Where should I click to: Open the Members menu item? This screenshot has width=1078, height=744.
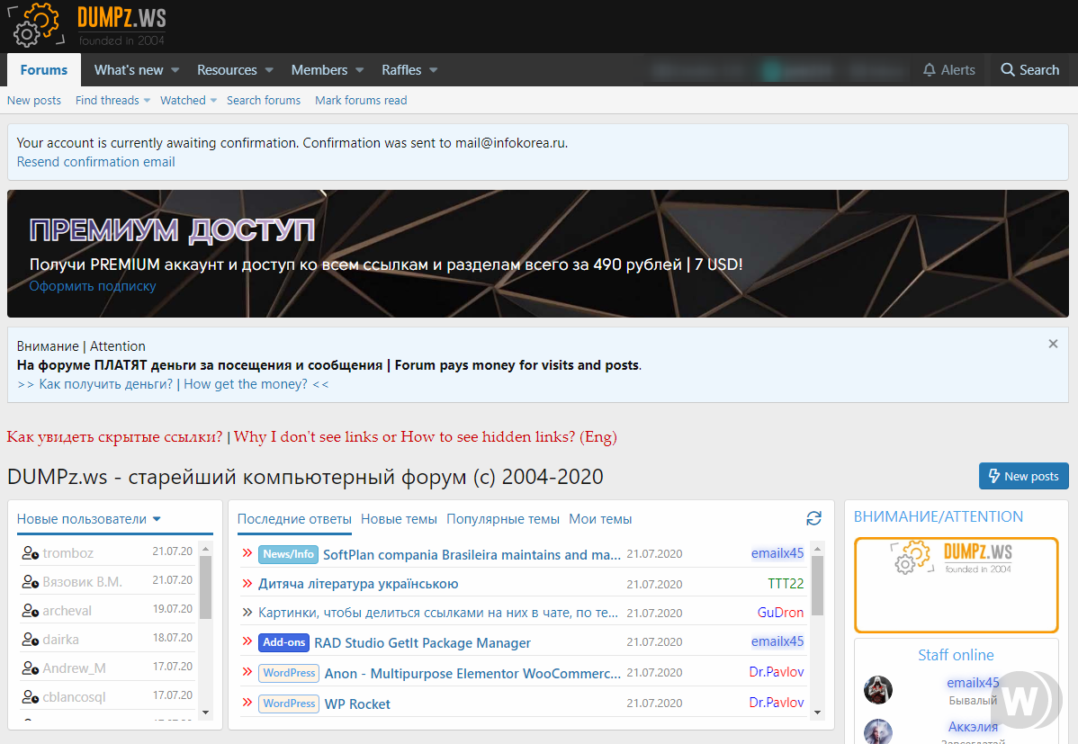319,70
